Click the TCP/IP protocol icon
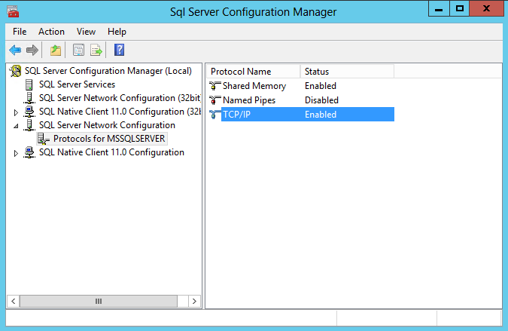 [x=214, y=115]
